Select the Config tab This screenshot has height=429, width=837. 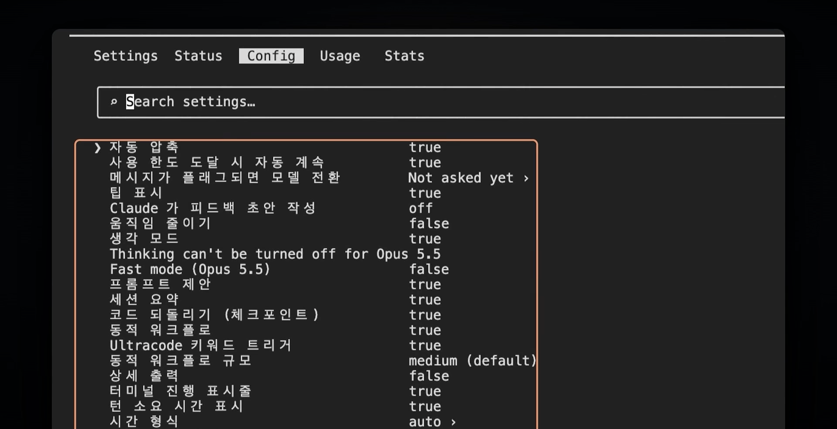point(271,56)
